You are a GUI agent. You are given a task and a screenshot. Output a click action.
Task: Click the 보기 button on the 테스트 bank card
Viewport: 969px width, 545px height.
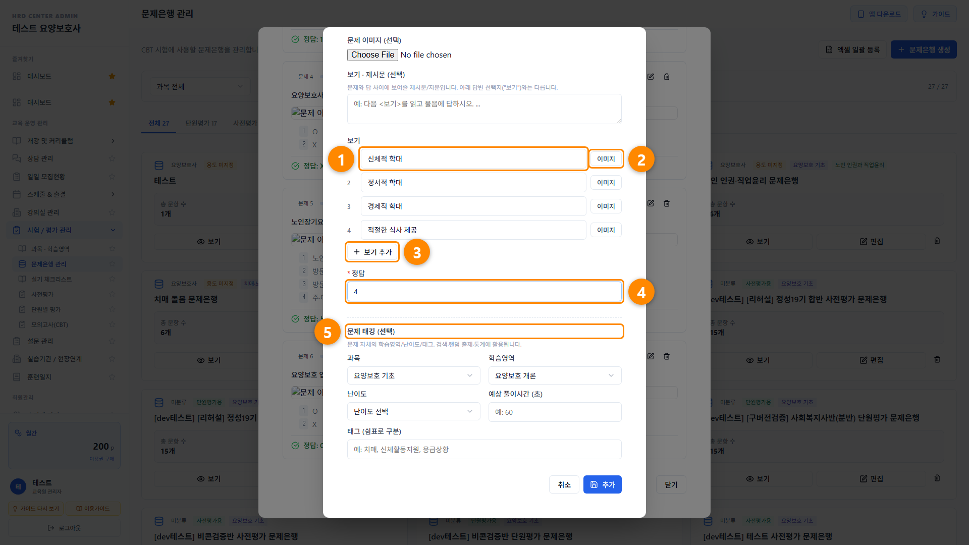click(x=209, y=242)
